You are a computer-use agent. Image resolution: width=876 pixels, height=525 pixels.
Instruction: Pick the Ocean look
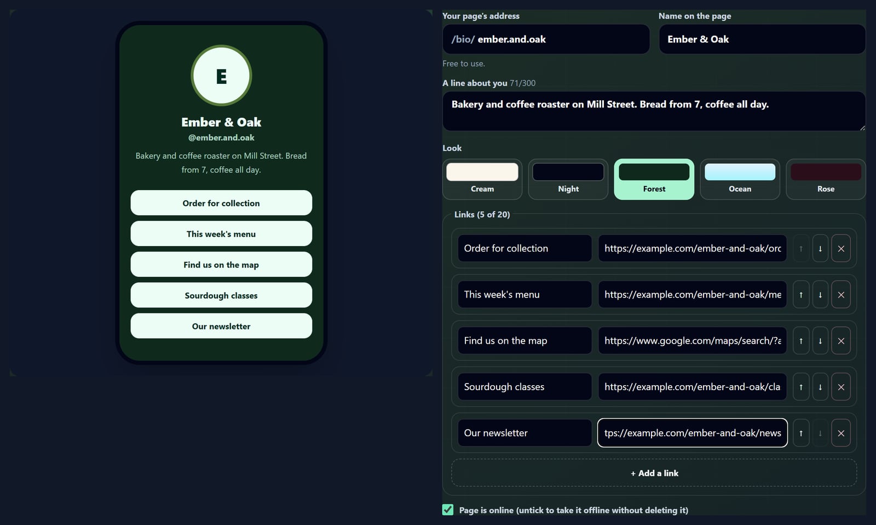coord(740,179)
